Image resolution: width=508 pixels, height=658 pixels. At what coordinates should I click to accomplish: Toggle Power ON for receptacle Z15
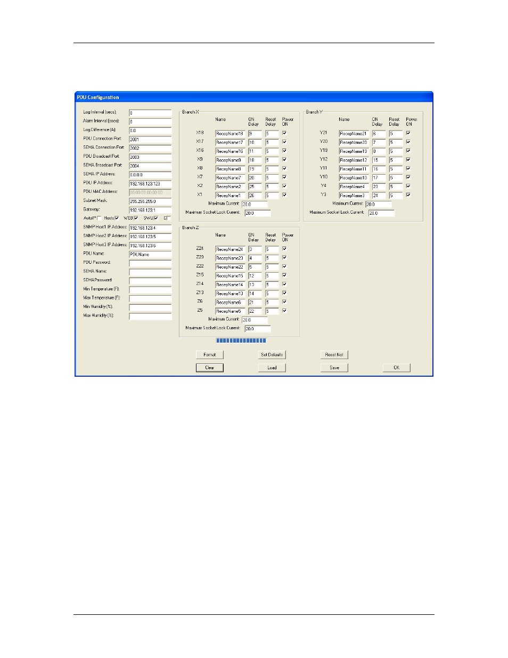[284, 275]
